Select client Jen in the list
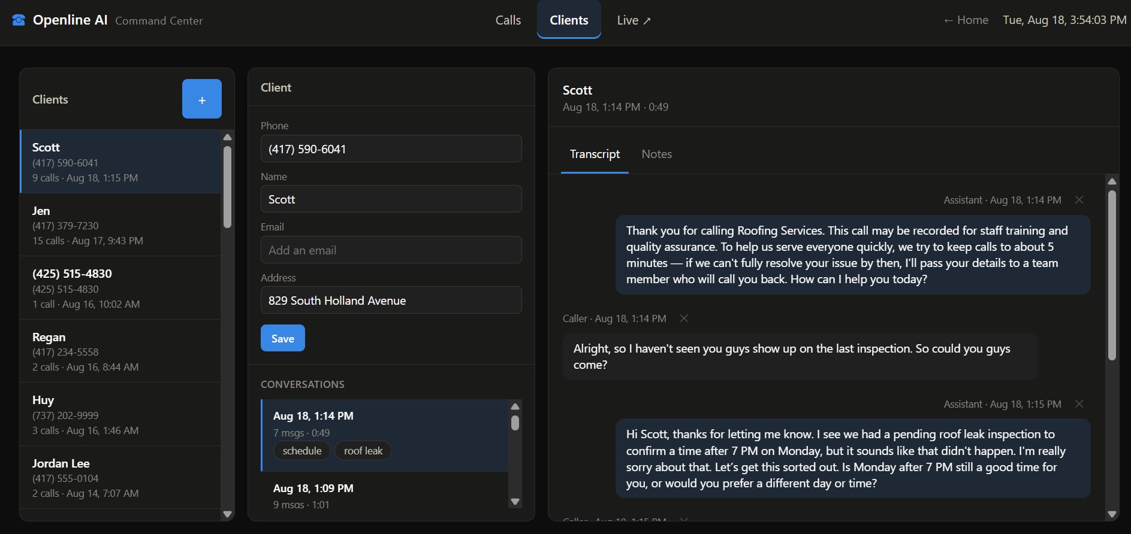1131x534 pixels. [120, 225]
